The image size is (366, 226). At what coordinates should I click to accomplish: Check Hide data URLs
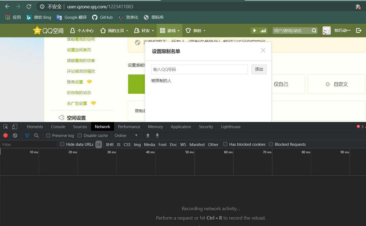62,144
